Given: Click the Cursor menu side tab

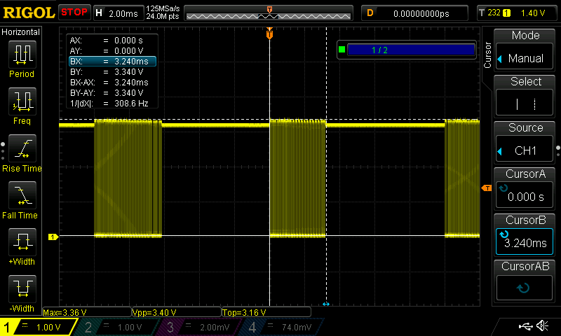Looking at the screenshot, I should coord(487,55).
